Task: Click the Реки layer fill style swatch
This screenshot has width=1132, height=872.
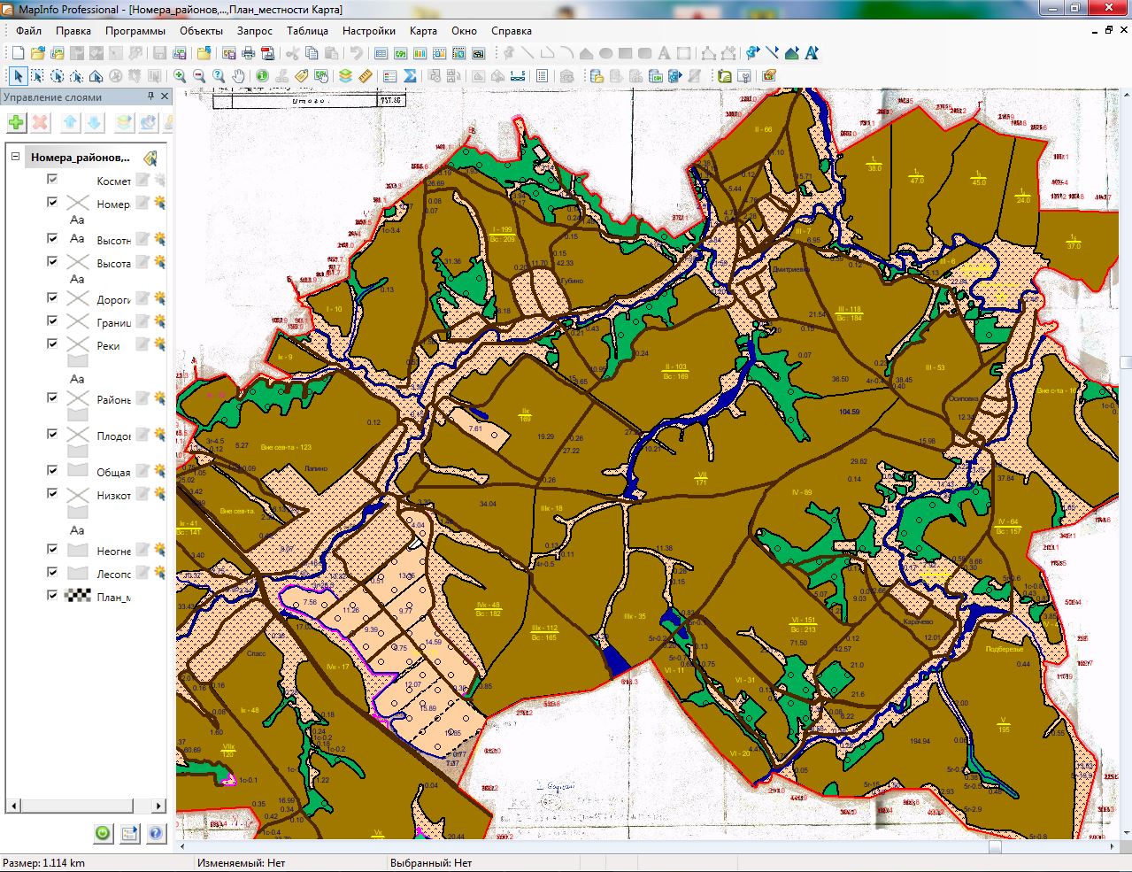Action: point(78,360)
